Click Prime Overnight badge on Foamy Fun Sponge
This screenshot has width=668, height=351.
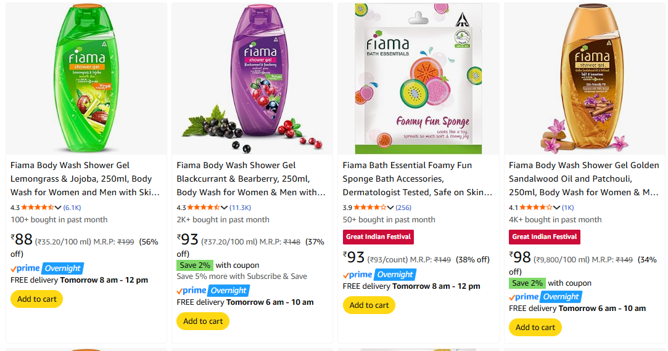(379, 275)
